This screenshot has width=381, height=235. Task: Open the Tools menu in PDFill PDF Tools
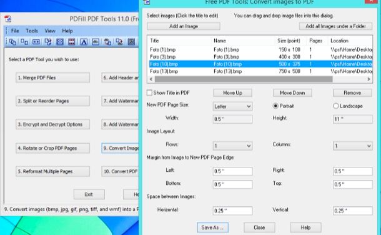(x=32, y=31)
